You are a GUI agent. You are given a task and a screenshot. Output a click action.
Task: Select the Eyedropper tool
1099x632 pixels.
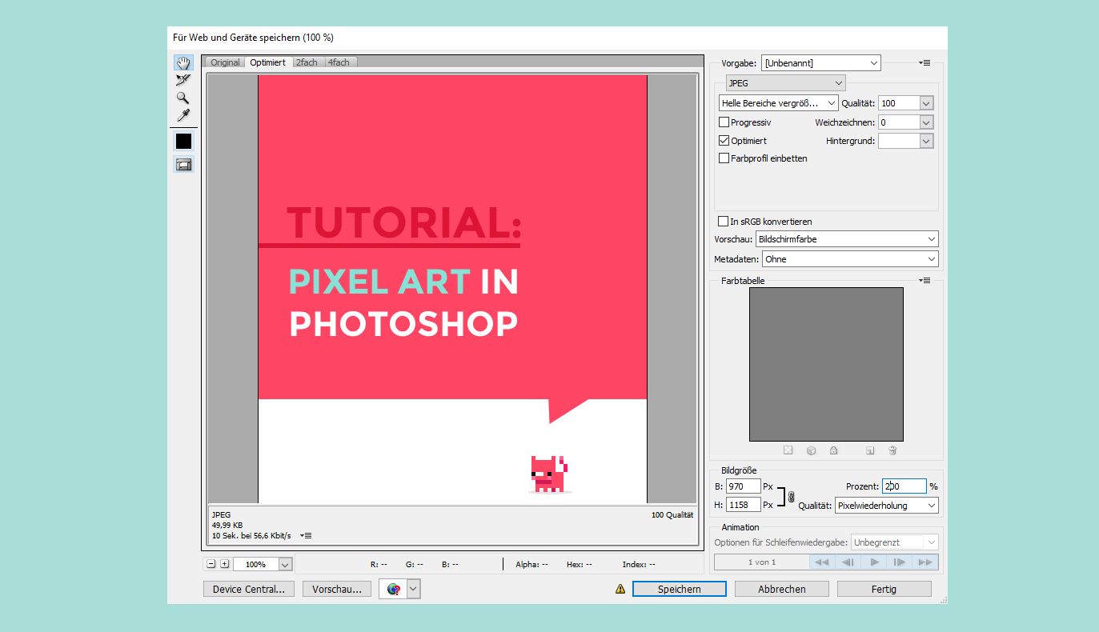click(183, 115)
